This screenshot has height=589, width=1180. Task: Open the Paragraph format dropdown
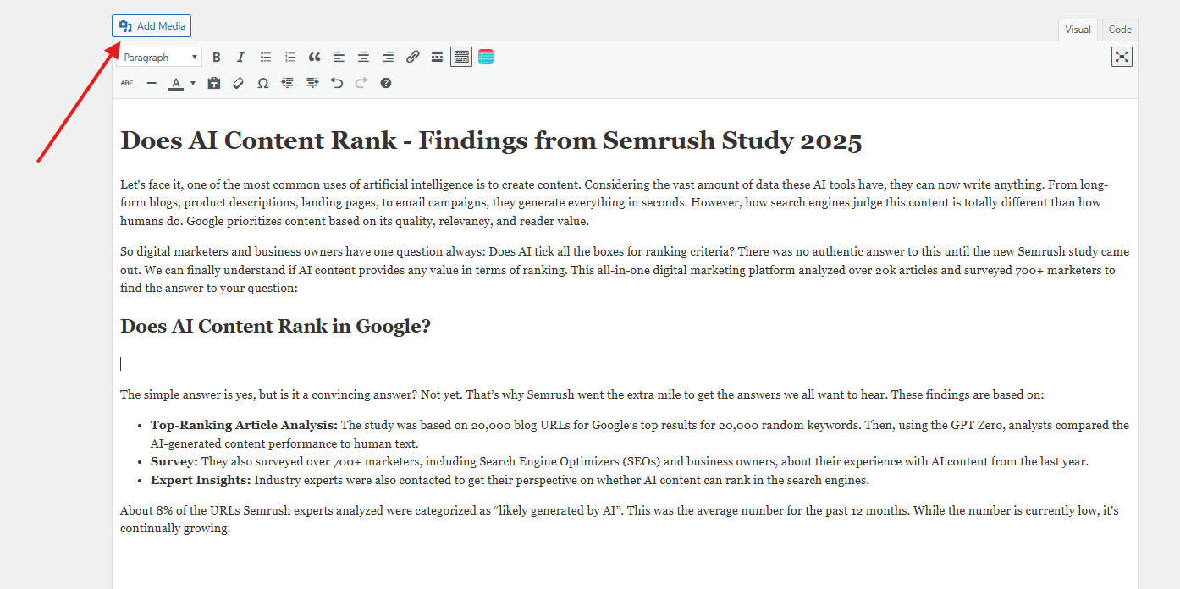tap(160, 58)
